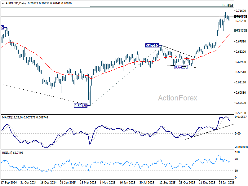Click the 17 Sep 2024 date marker
Screen dimensions: 248x186
pos(8,183)
